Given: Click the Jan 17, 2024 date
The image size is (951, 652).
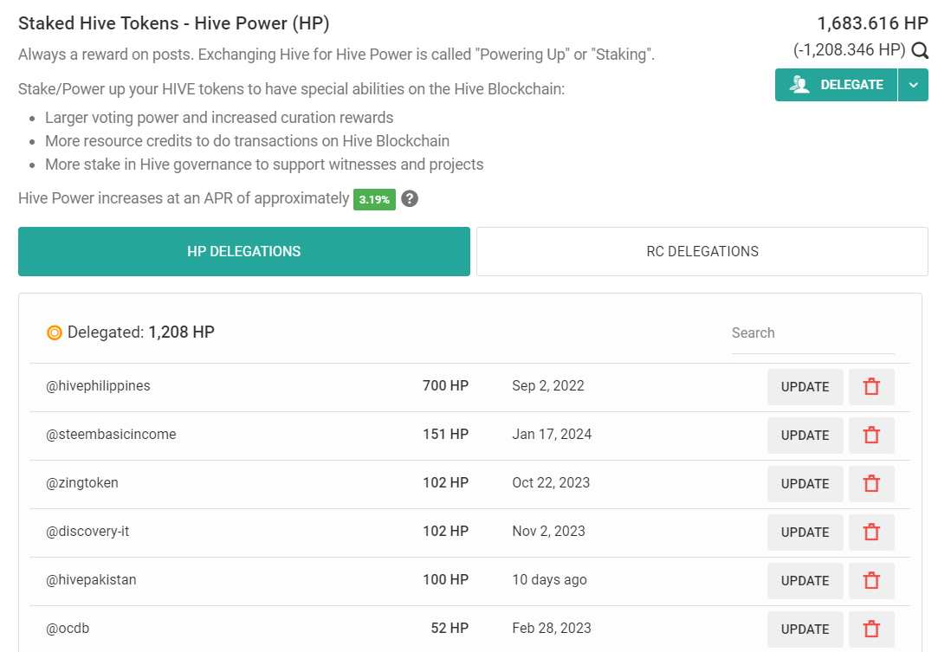Looking at the screenshot, I should click(552, 435).
